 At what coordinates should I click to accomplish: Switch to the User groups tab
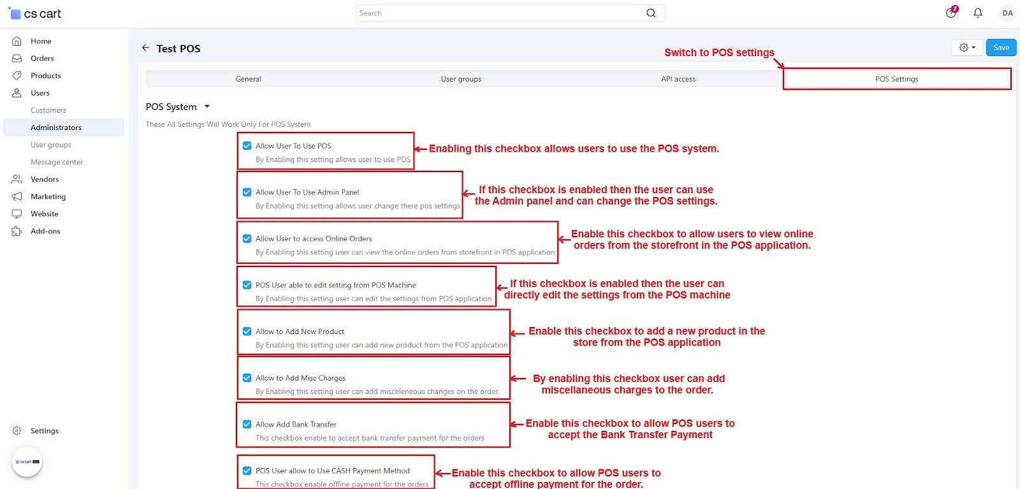461,79
